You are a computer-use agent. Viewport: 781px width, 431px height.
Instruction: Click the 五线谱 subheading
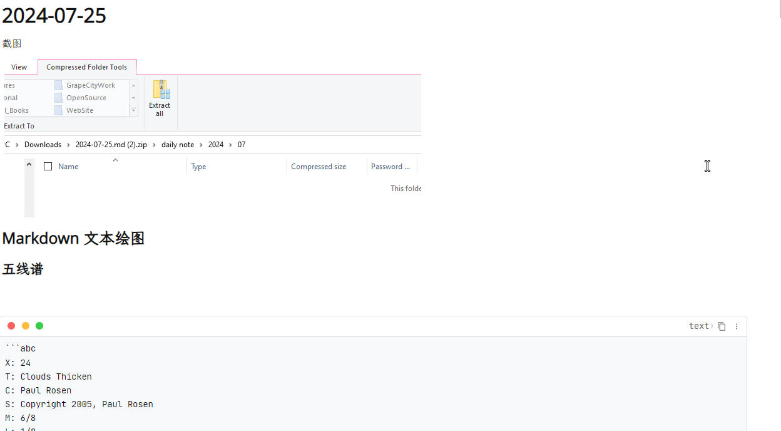click(23, 269)
